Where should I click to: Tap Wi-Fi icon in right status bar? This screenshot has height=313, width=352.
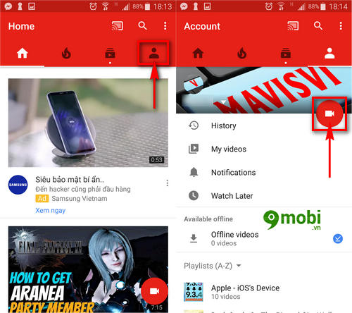281,6
